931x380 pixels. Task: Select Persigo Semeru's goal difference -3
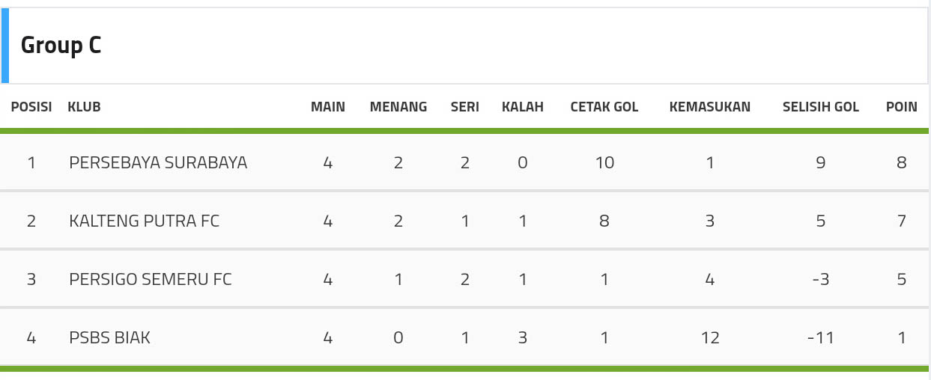coord(821,279)
